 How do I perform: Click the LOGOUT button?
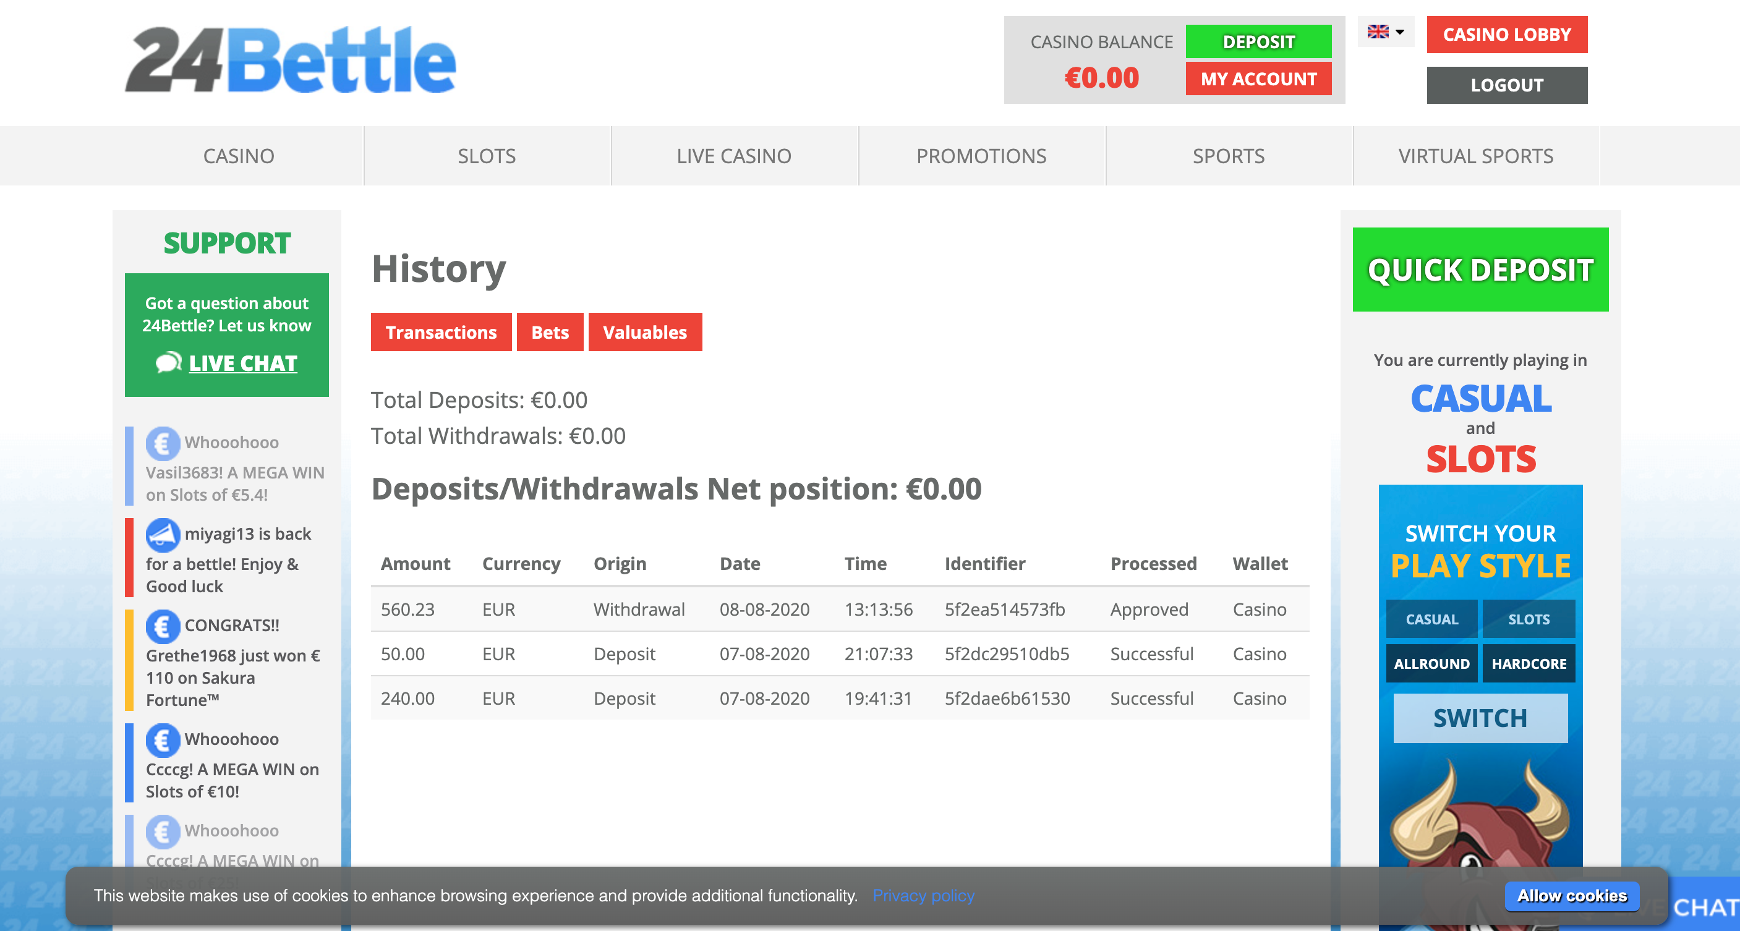point(1507,85)
